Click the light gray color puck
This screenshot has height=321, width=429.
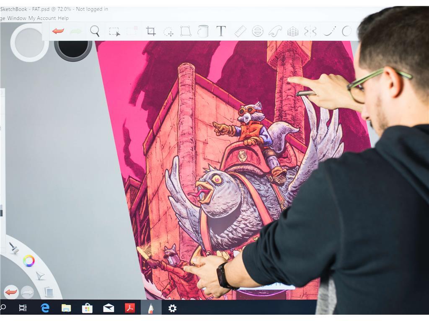click(30, 42)
